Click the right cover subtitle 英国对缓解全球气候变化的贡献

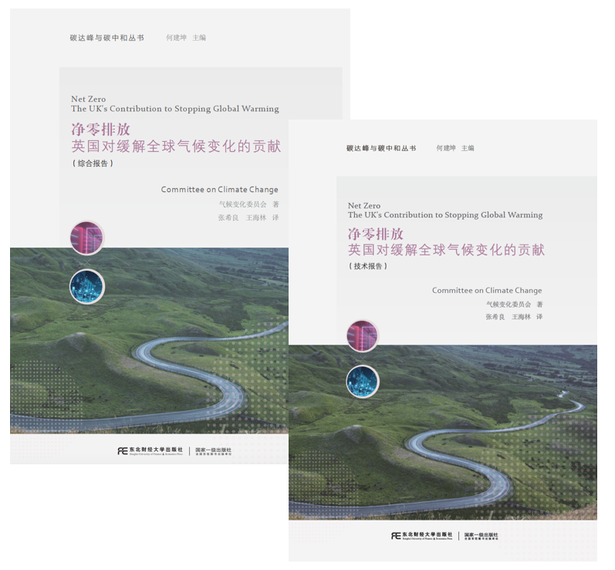tap(446, 250)
